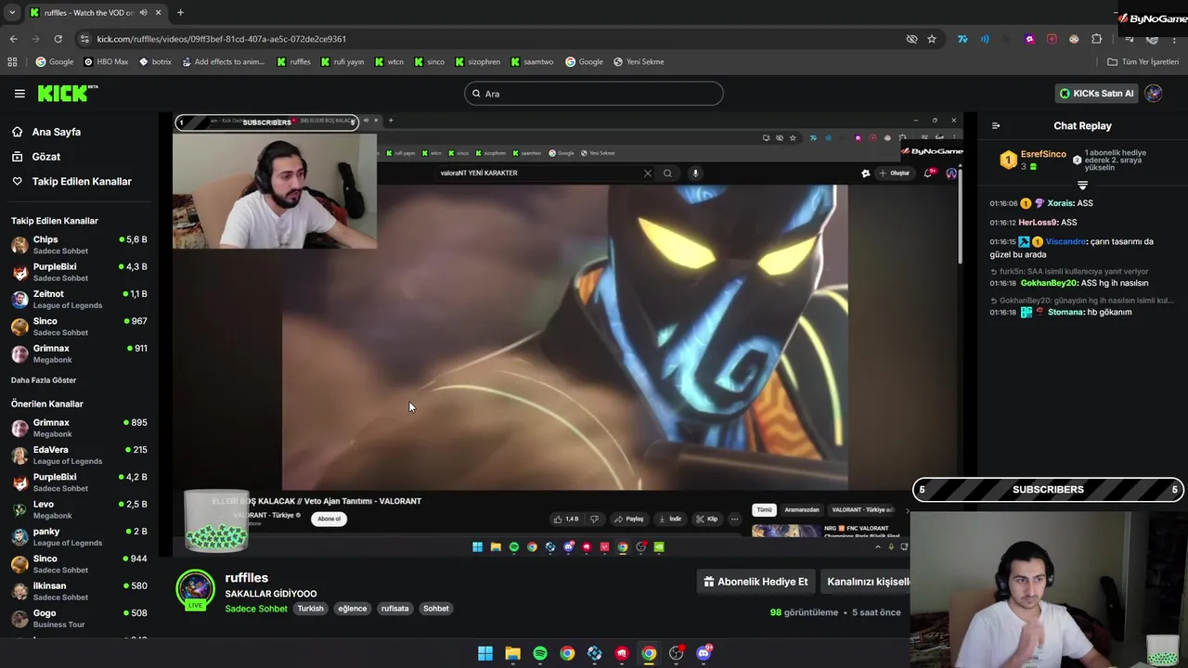
Task: Click username HerLoss9 in chat
Action: pos(1038,223)
